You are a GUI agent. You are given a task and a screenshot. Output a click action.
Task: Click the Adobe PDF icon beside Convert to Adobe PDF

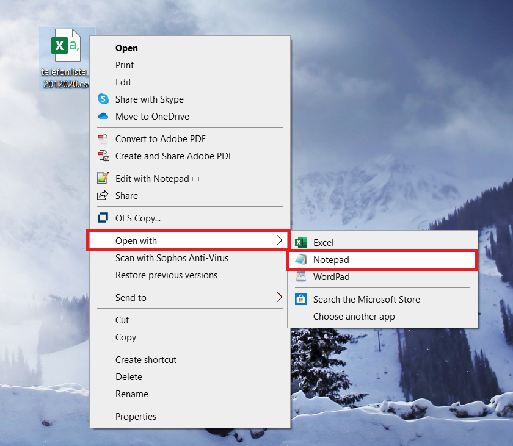click(103, 138)
